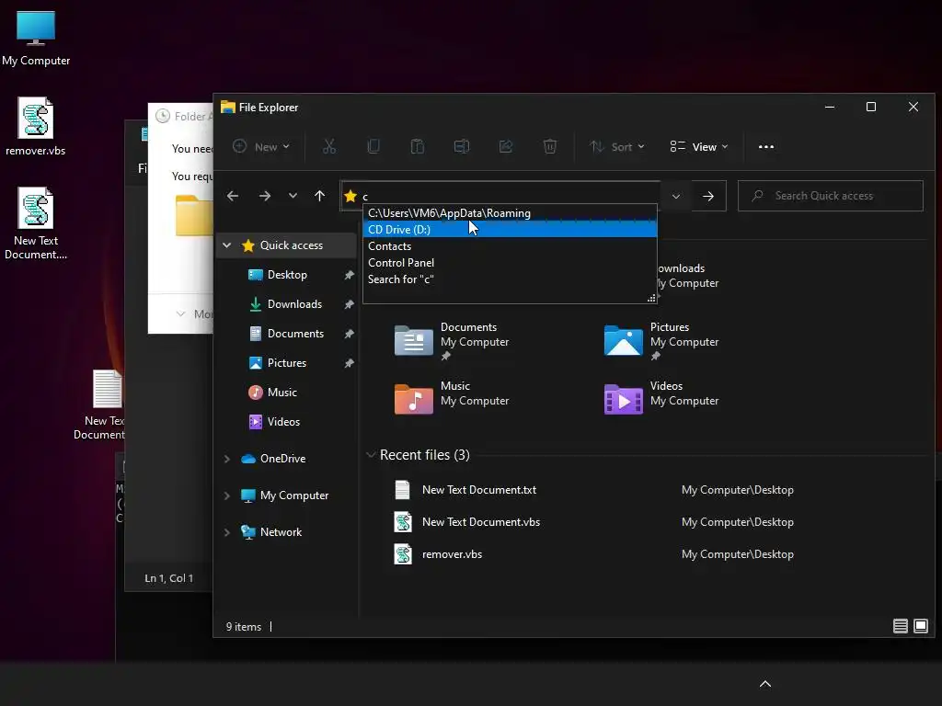Switch to details view icon in status bar
The height and width of the screenshot is (706, 942).
tap(900, 626)
